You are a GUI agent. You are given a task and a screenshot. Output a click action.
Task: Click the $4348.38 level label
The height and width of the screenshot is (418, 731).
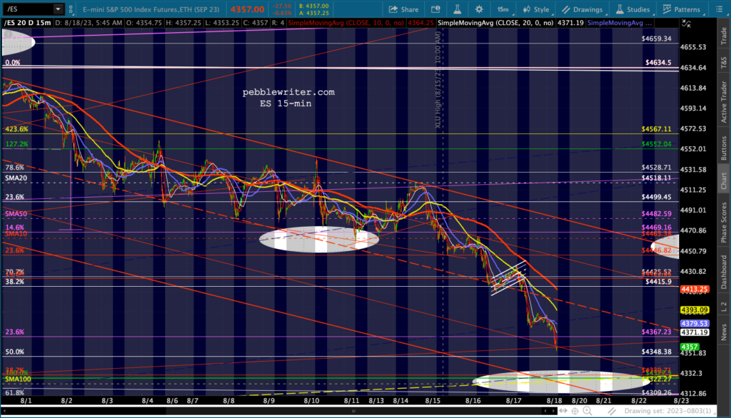click(x=657, y=352)
